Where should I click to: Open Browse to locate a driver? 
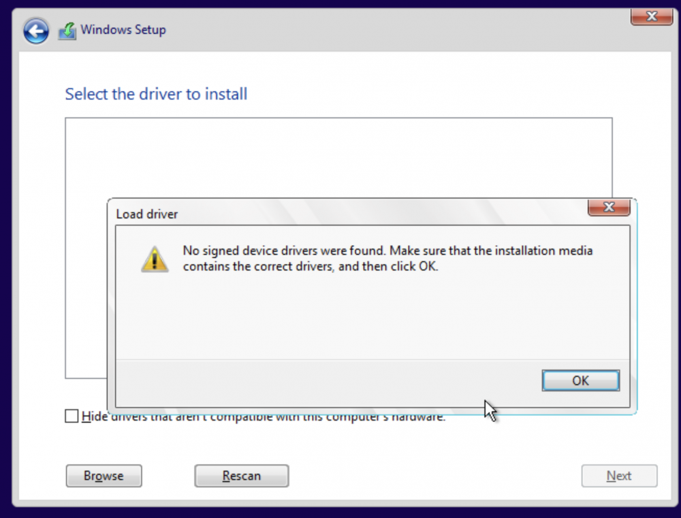[104, 476]
